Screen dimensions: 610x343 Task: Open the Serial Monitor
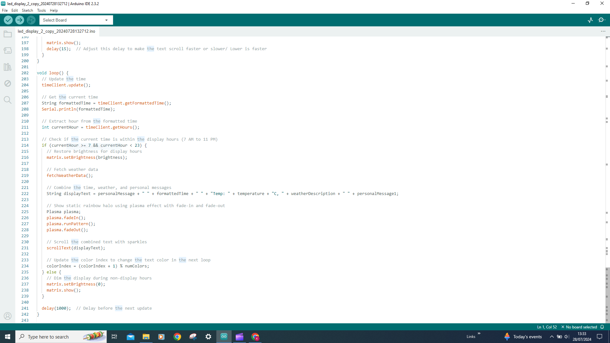coord(601,20)
